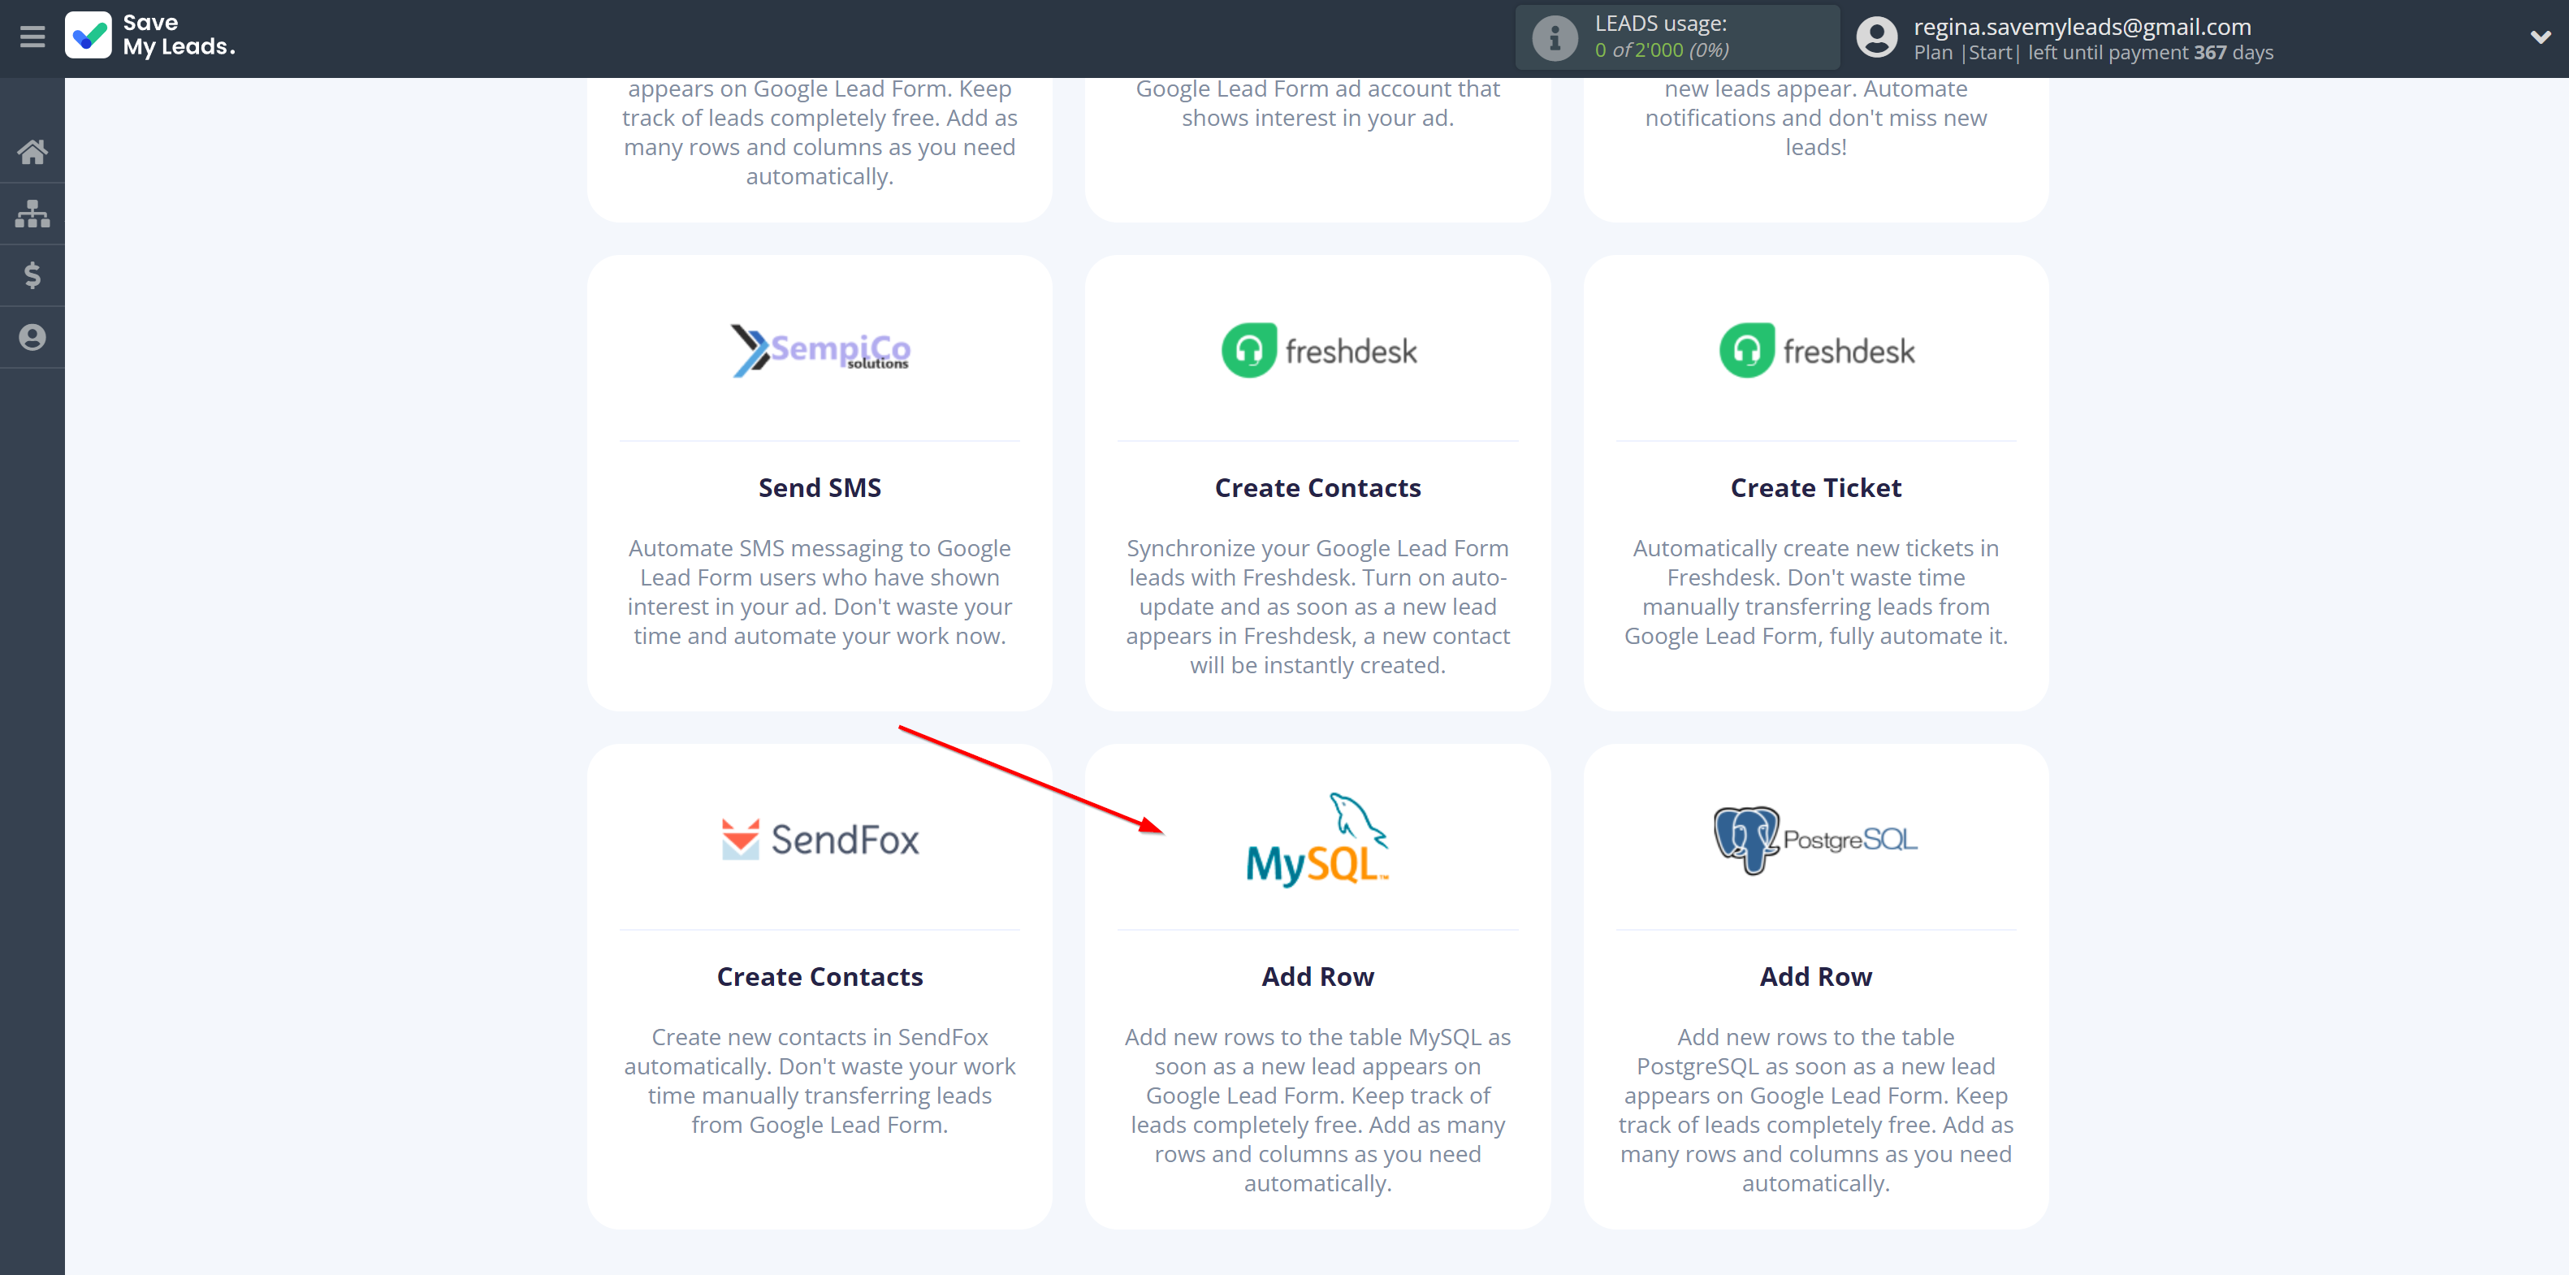Open the profile icon in sidebar
The width and height of the screenshot is (2569, 1275).
32,337
